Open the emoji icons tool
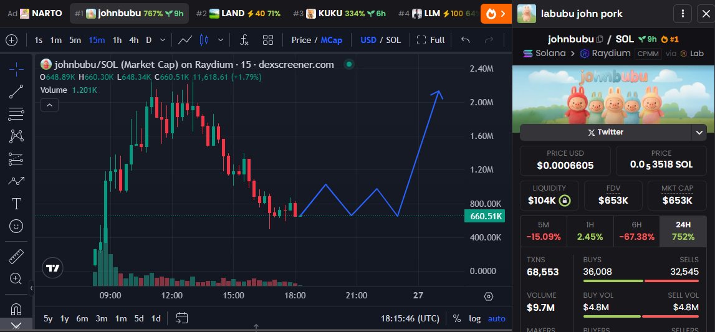The height and width of the screenshot is (332, 715). pos(16,226)
